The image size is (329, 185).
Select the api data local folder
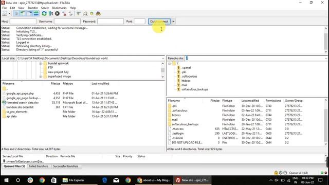point(11,117)
